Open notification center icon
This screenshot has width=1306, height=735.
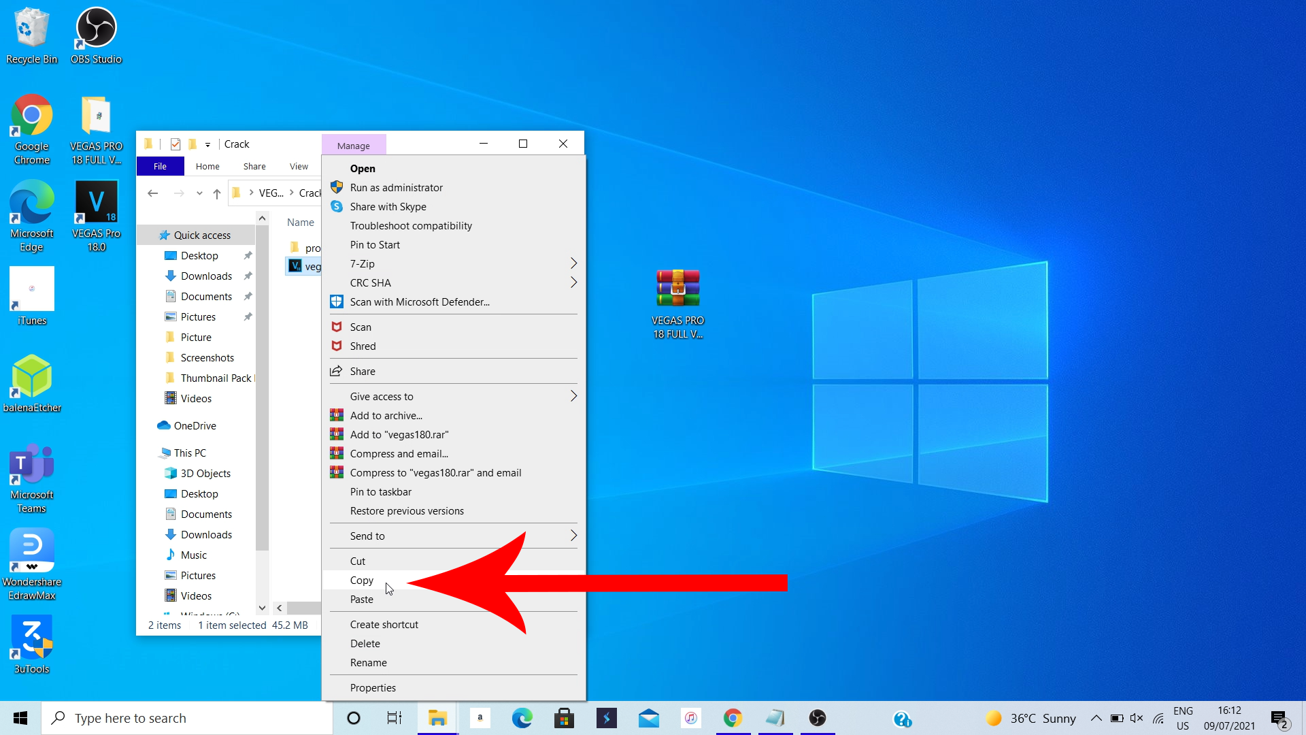pos(1279,718)
